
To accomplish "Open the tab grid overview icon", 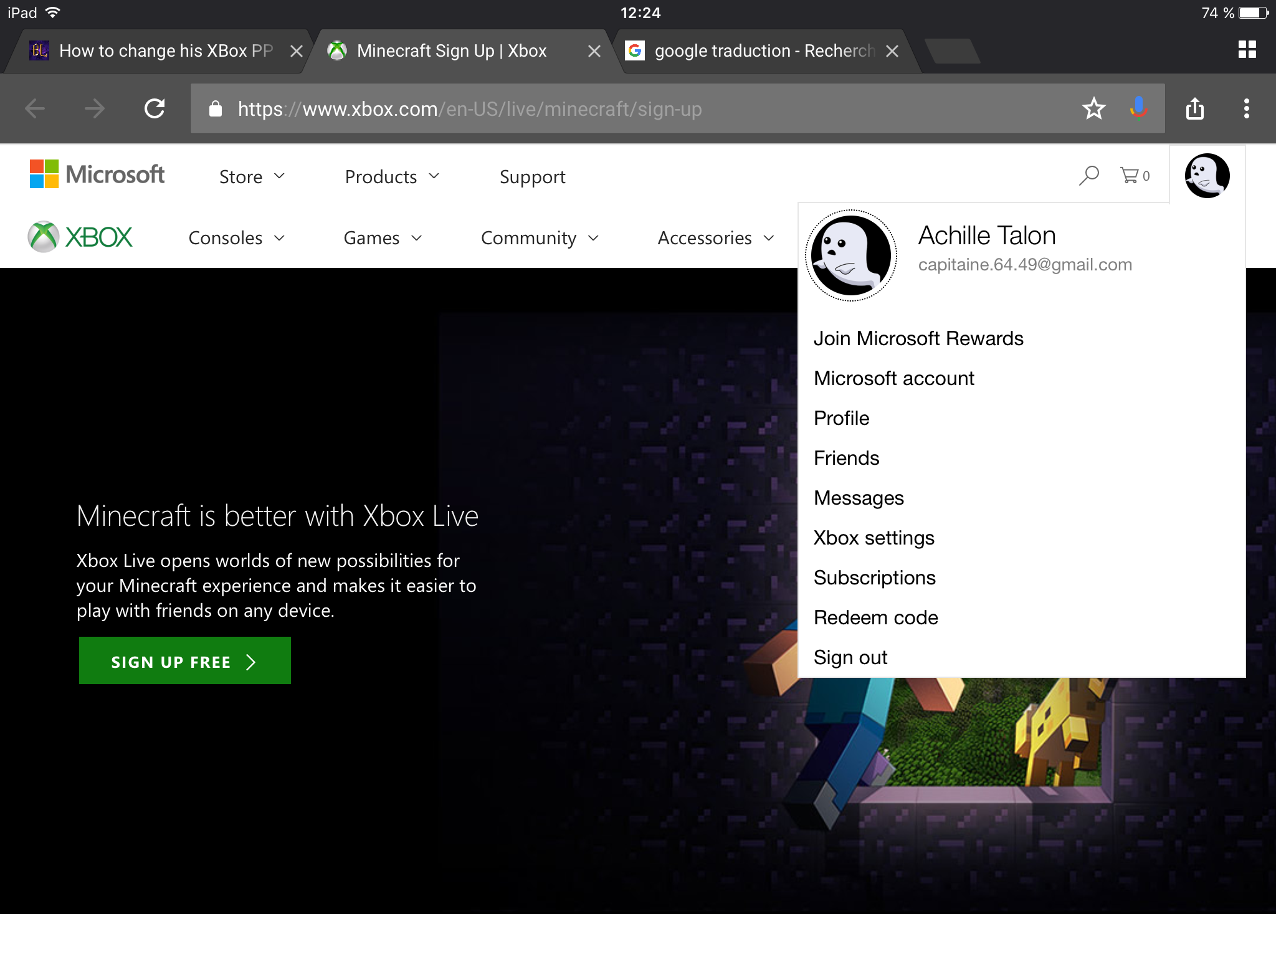I will tap(1247, 50).
